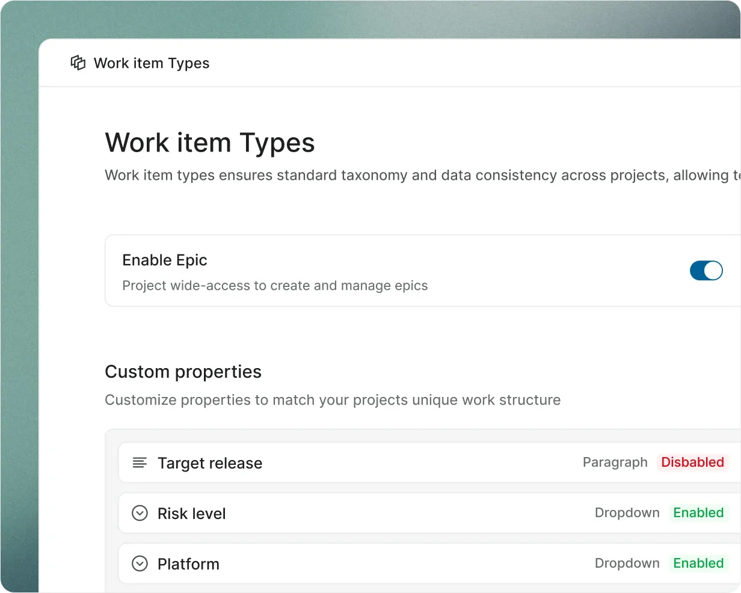Viewport: 741px width, 593px height.
Task: Click the Paragraph type label for Target release
Action: click(615, 462)
